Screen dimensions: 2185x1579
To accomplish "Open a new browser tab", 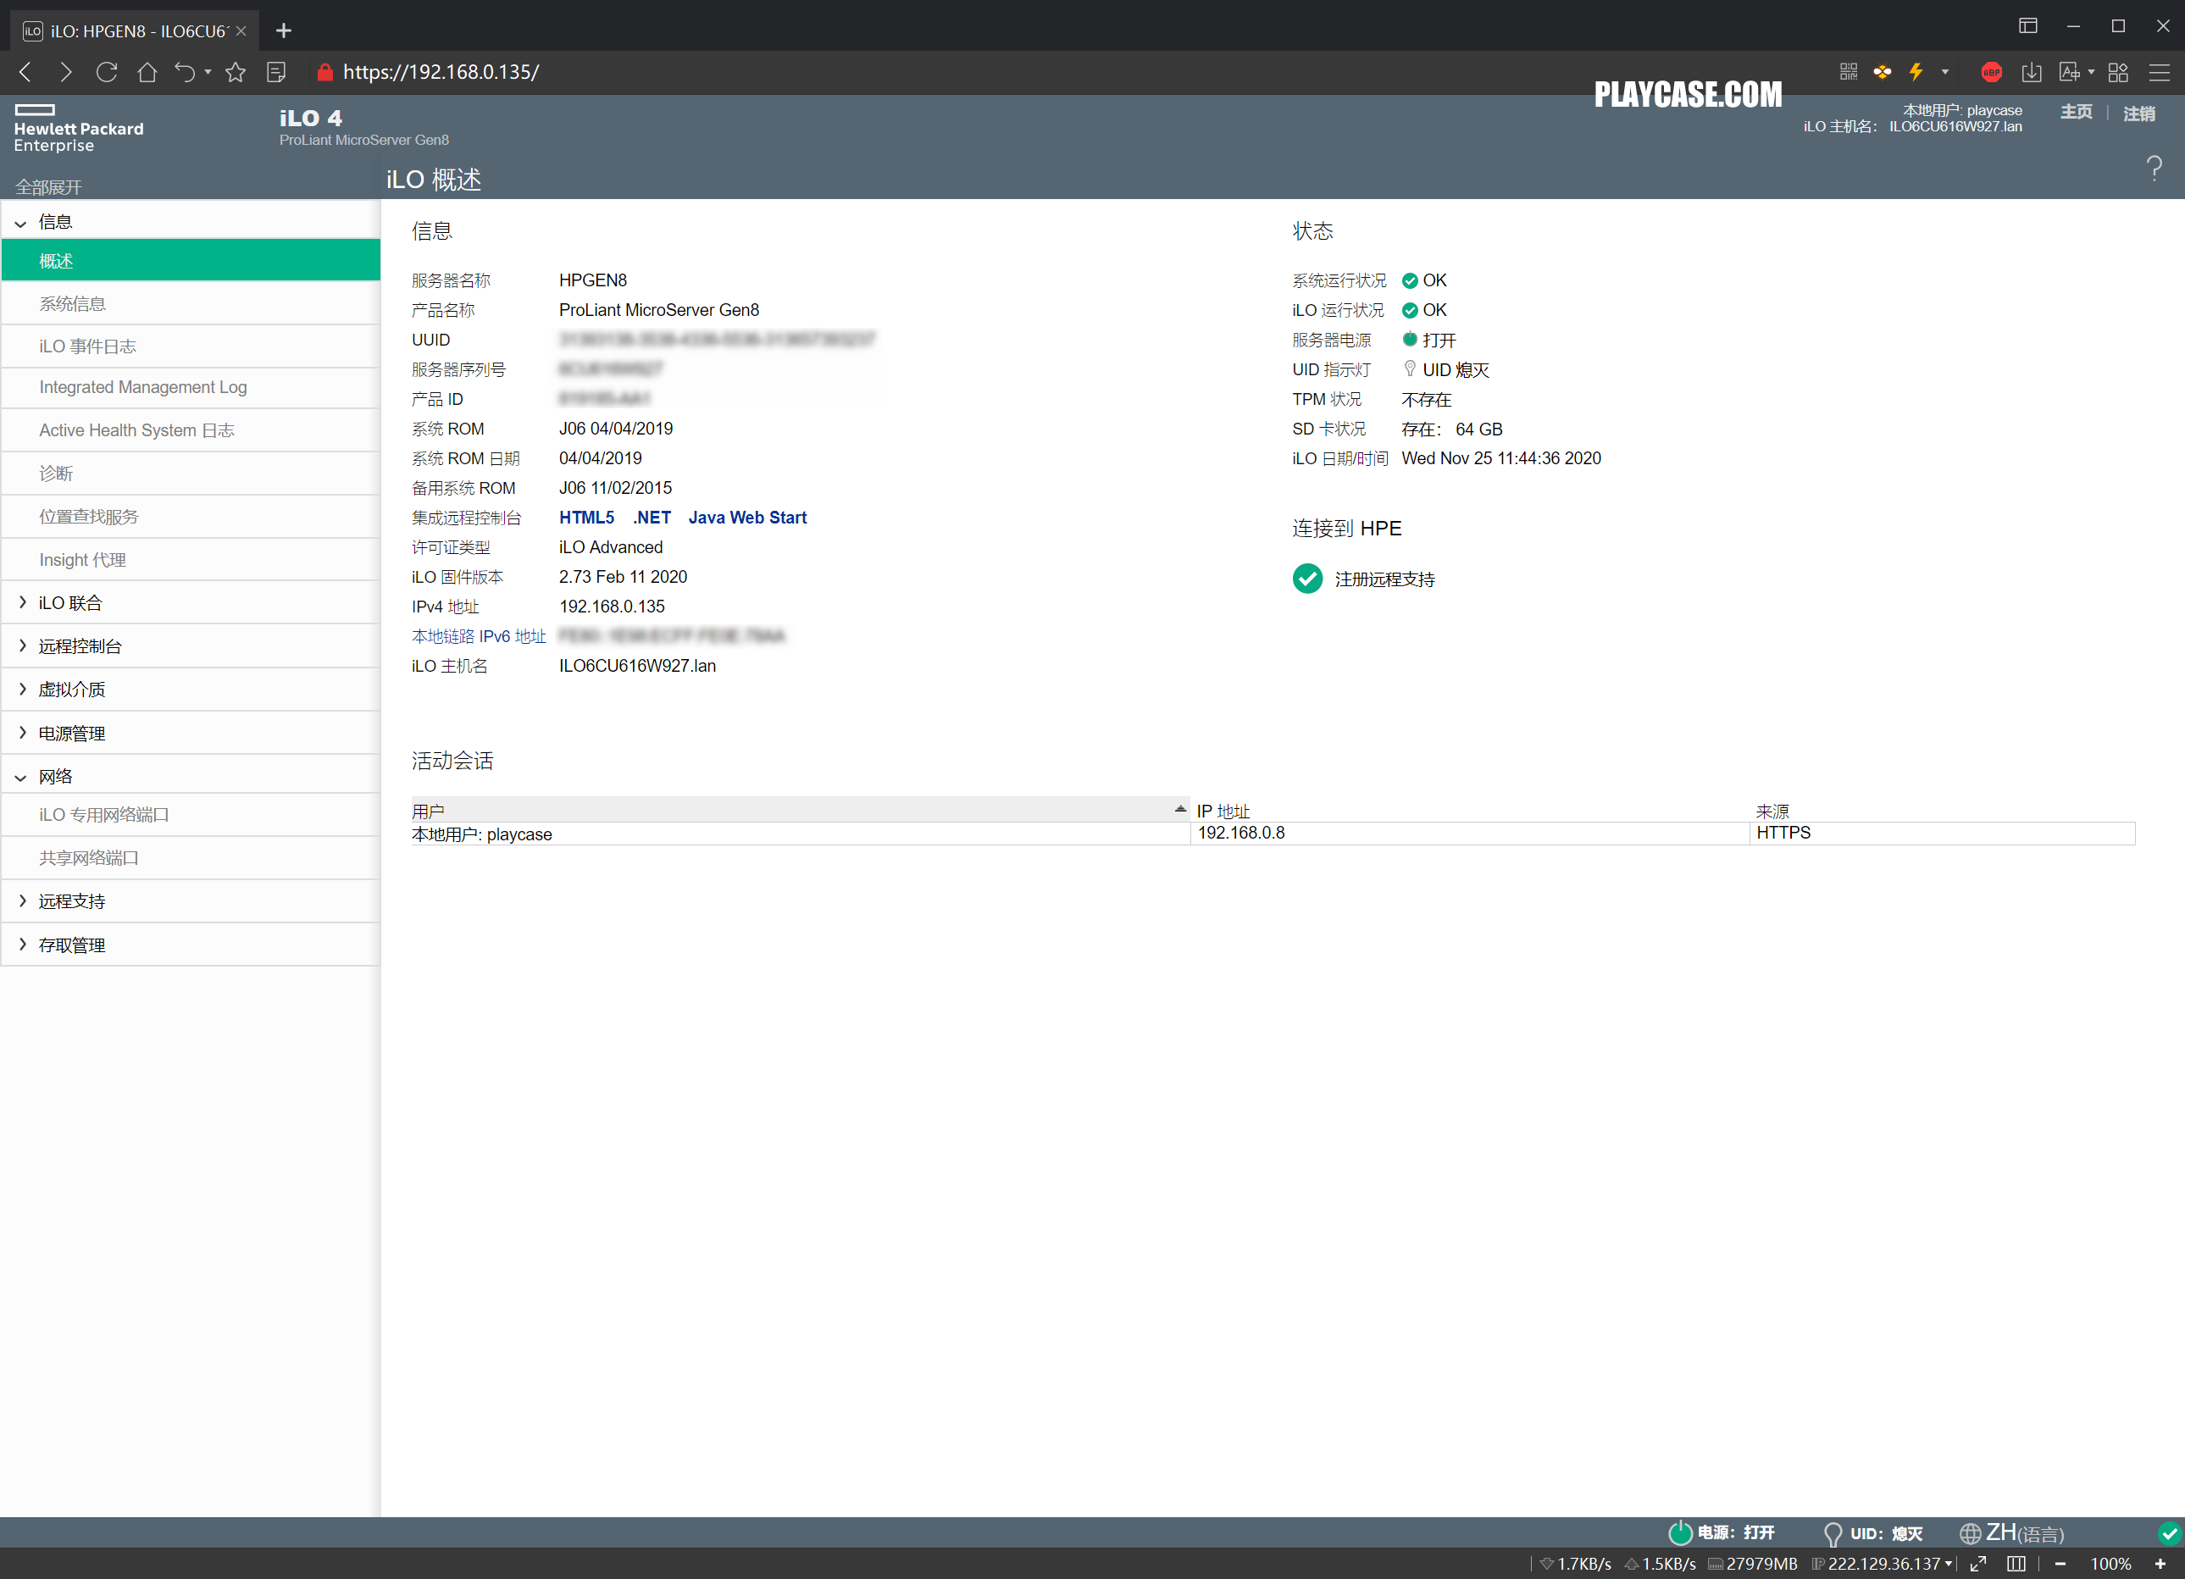I will coord(283,30).
